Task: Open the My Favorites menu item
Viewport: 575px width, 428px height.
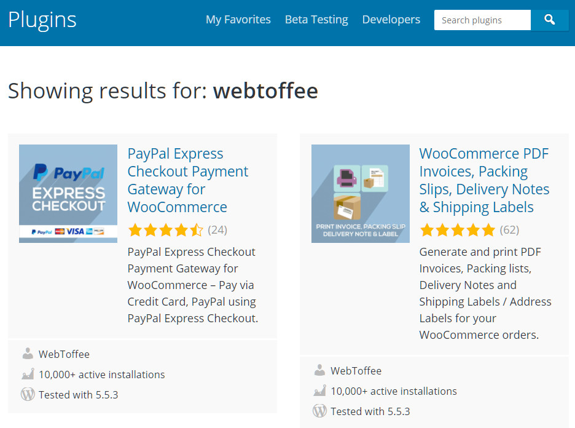Action: point(238,20)
